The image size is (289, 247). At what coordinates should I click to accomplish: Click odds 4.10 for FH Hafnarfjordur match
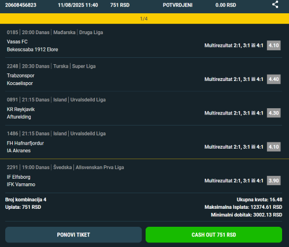(x=274, y=147)
